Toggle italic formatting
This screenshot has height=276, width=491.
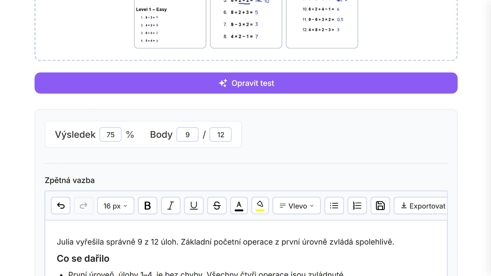click(171, 205)
